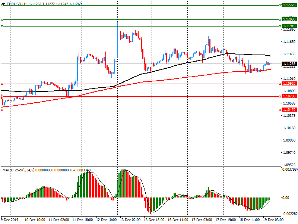Select the 1.10920 red price label
The image size is (298, 224).
(x=289, y=84)
